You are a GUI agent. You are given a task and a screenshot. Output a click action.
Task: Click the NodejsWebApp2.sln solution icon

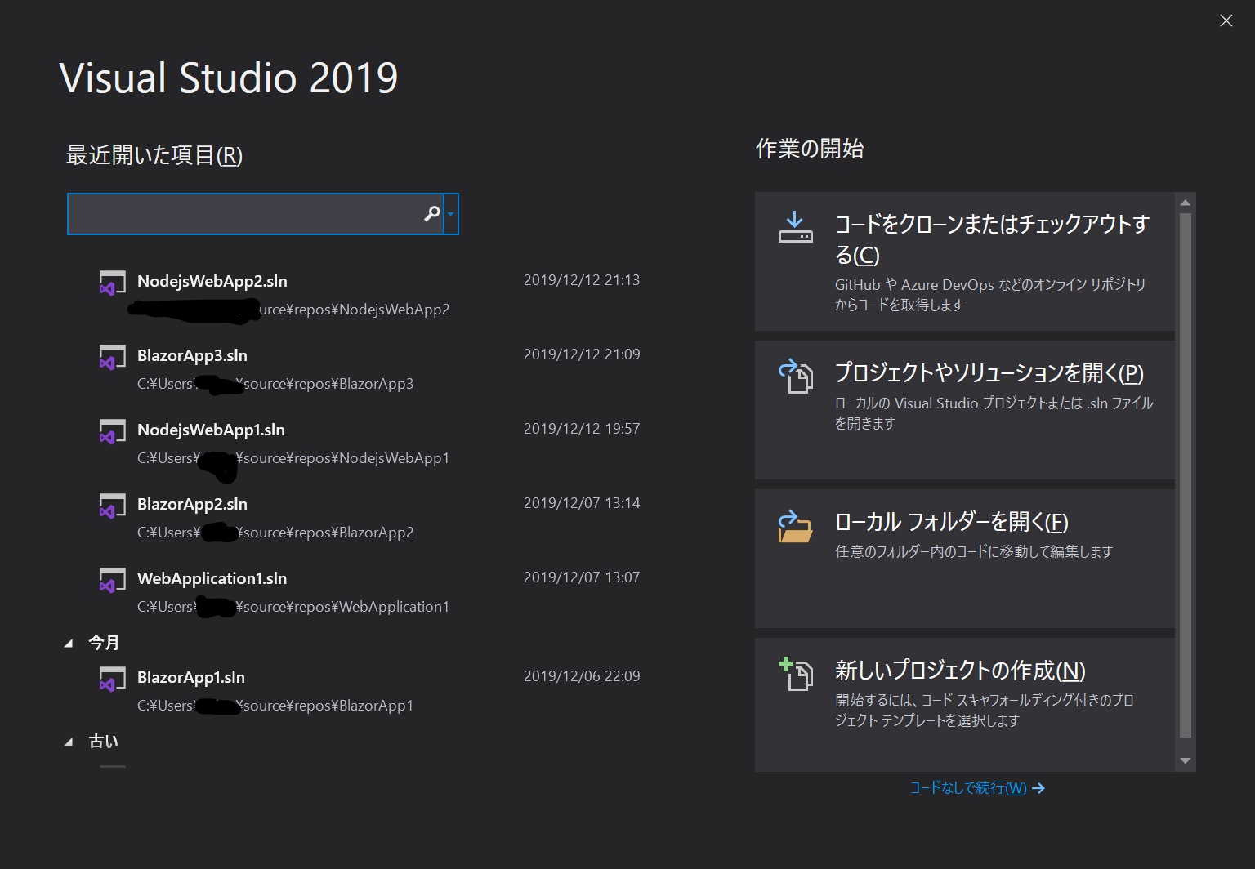click(112, 283)
